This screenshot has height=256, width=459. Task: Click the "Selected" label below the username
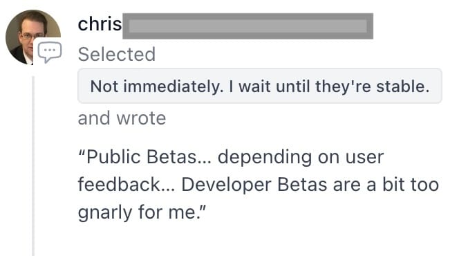(x=117, y=55)
